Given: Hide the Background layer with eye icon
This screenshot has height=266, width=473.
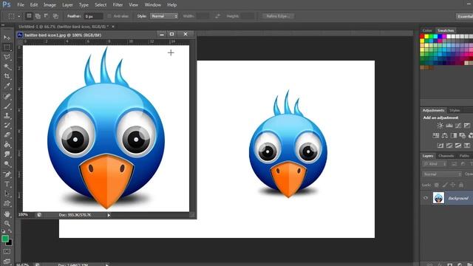Looking at the screenshot, I should click(426, 198).
